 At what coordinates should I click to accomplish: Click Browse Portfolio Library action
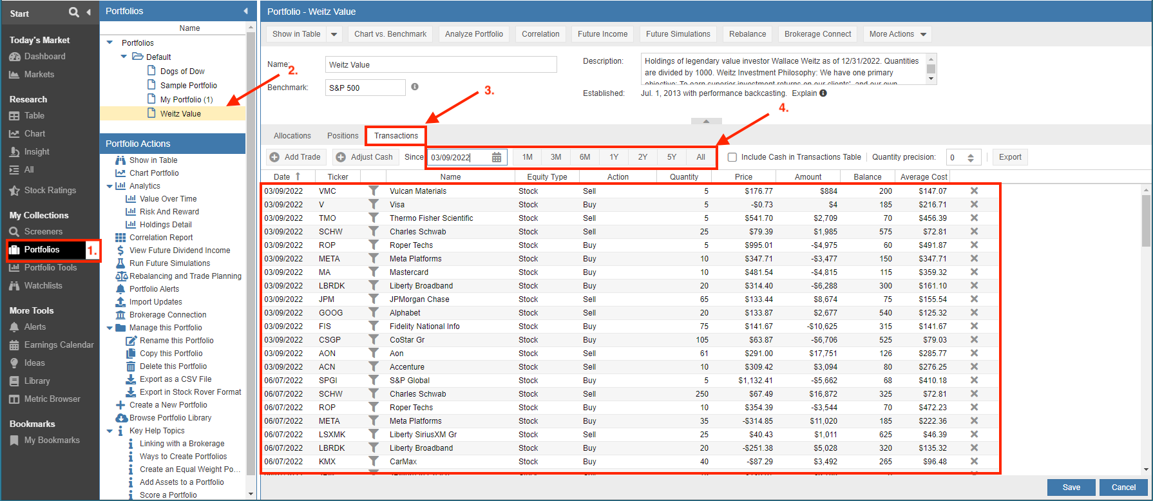pyautogui.click(x=170, y=418)
